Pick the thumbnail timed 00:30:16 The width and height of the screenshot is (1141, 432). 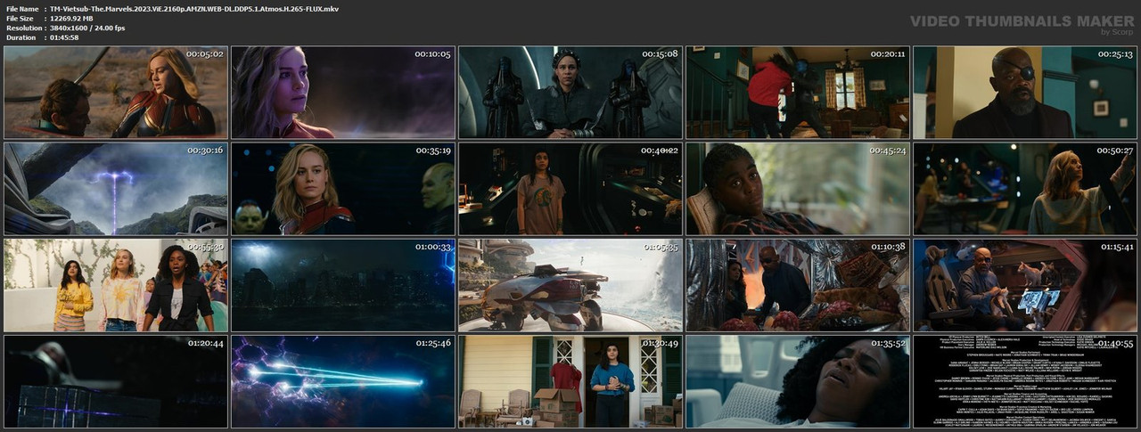pyautogui.click(x=115, y=189)
